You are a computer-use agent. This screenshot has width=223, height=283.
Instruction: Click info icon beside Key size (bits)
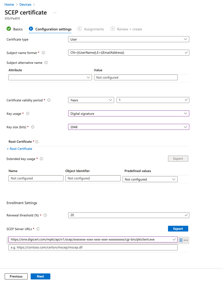pos(33,127)
